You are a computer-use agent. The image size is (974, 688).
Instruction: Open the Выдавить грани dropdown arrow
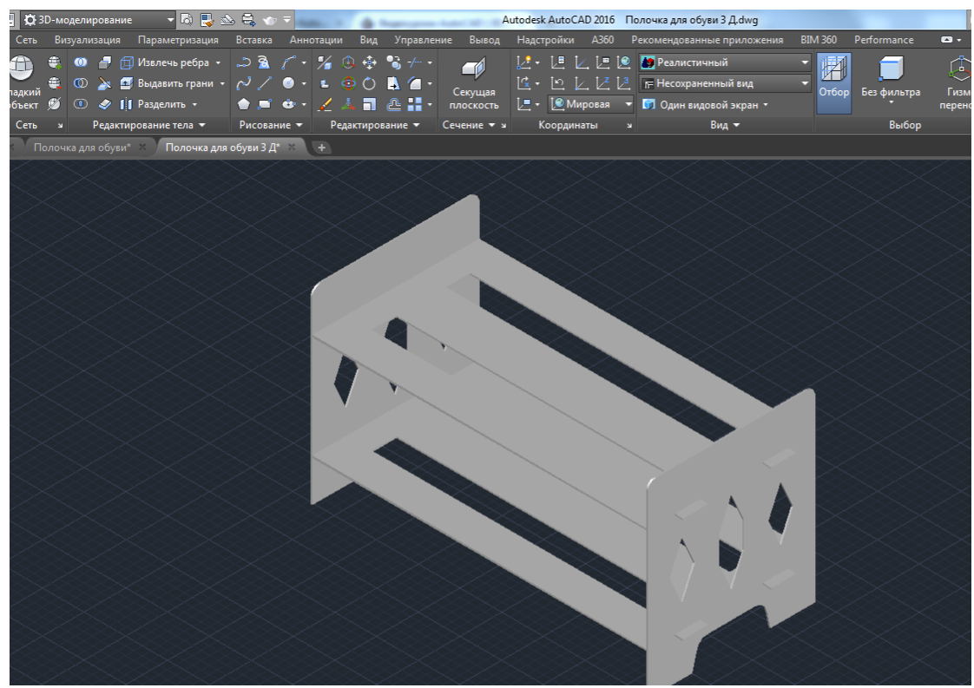(222, 84)
